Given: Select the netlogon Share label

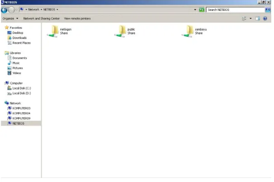Looking at the screenshot, I should pos(66,31).
